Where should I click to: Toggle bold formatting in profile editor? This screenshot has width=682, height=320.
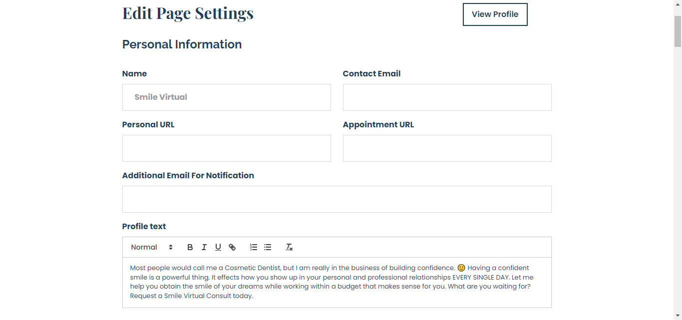tap(190, 247)
